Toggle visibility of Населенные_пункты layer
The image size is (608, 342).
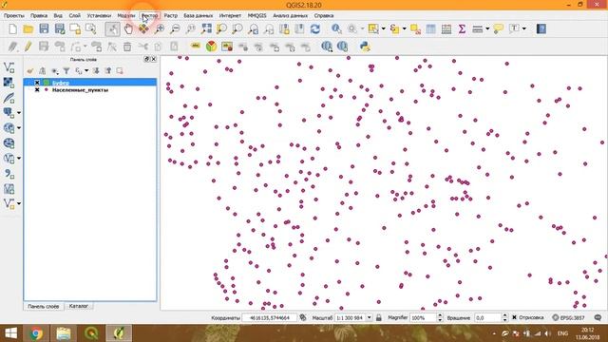(37, 90)
